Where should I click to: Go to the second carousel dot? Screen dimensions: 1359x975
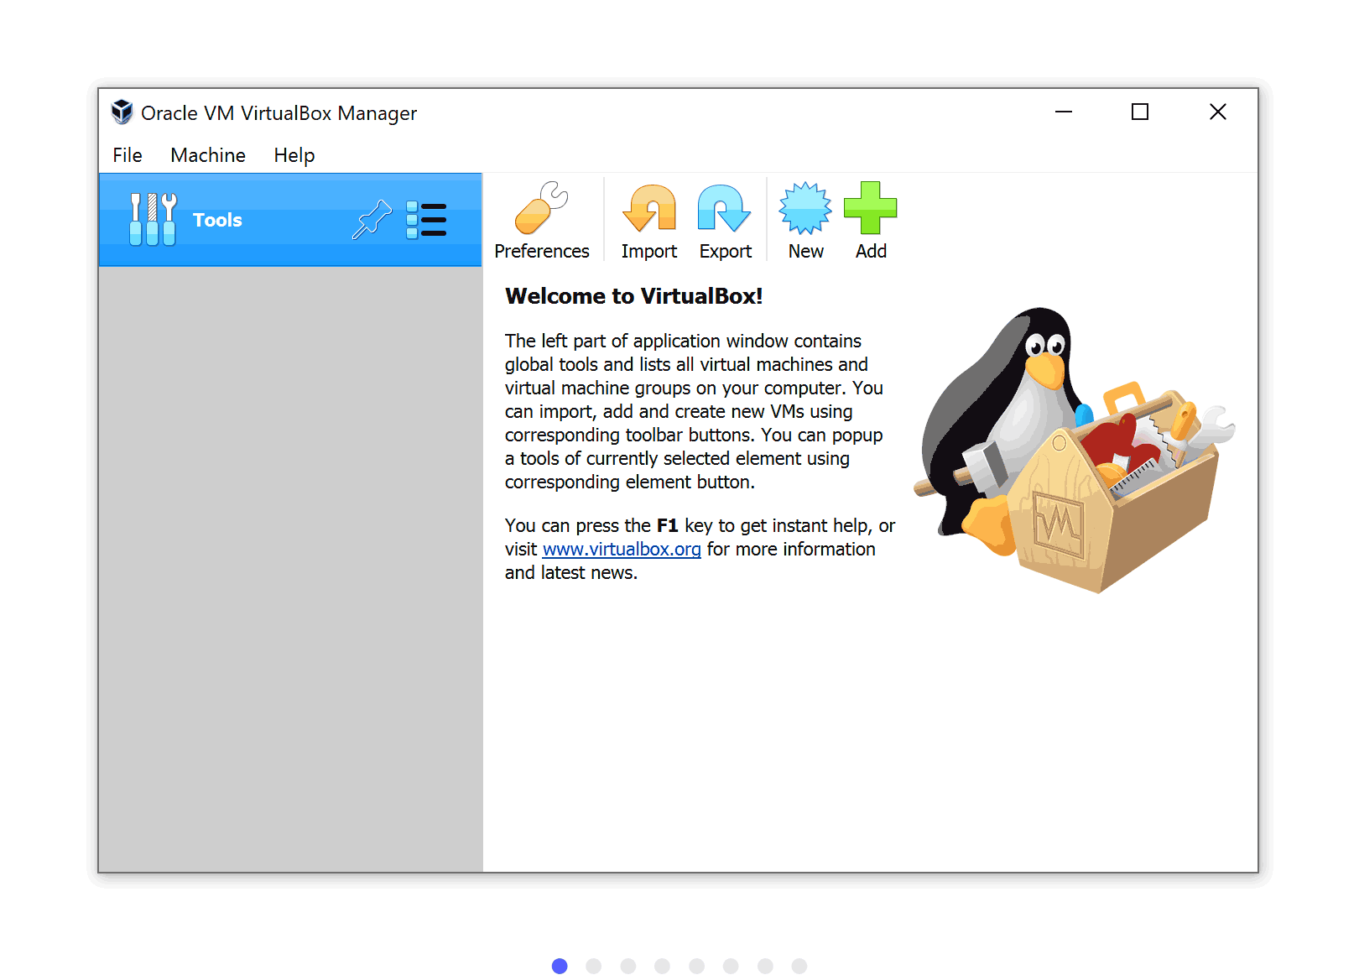[594, 966]
